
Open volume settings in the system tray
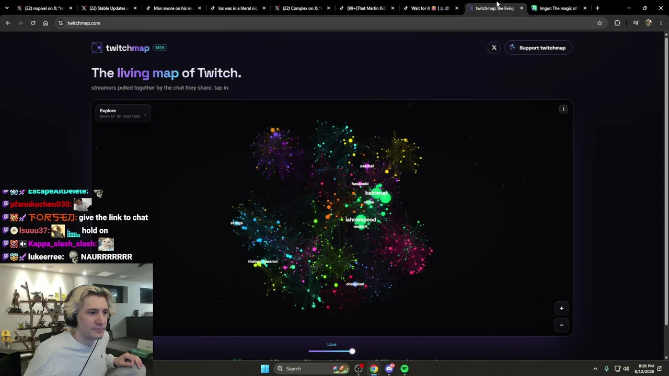point(626,369)
